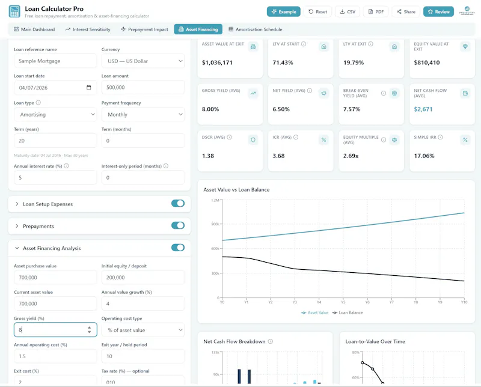
Task: Open the Currency dropdown
Action: pyautogui.click(x=143, y=61)
